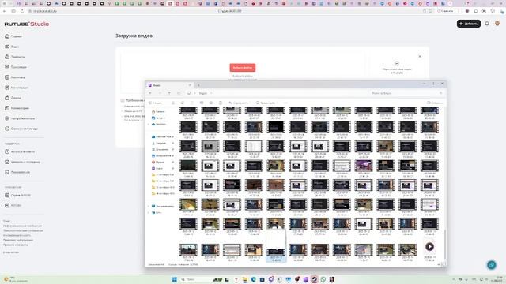Open the gear-icon settings item in Studio sidebar

coord(20,118)
